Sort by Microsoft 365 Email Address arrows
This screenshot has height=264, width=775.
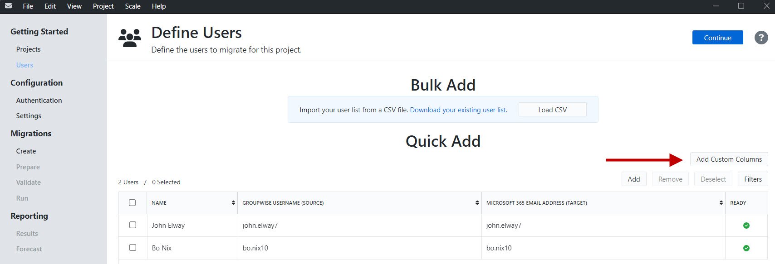point(721,203)
